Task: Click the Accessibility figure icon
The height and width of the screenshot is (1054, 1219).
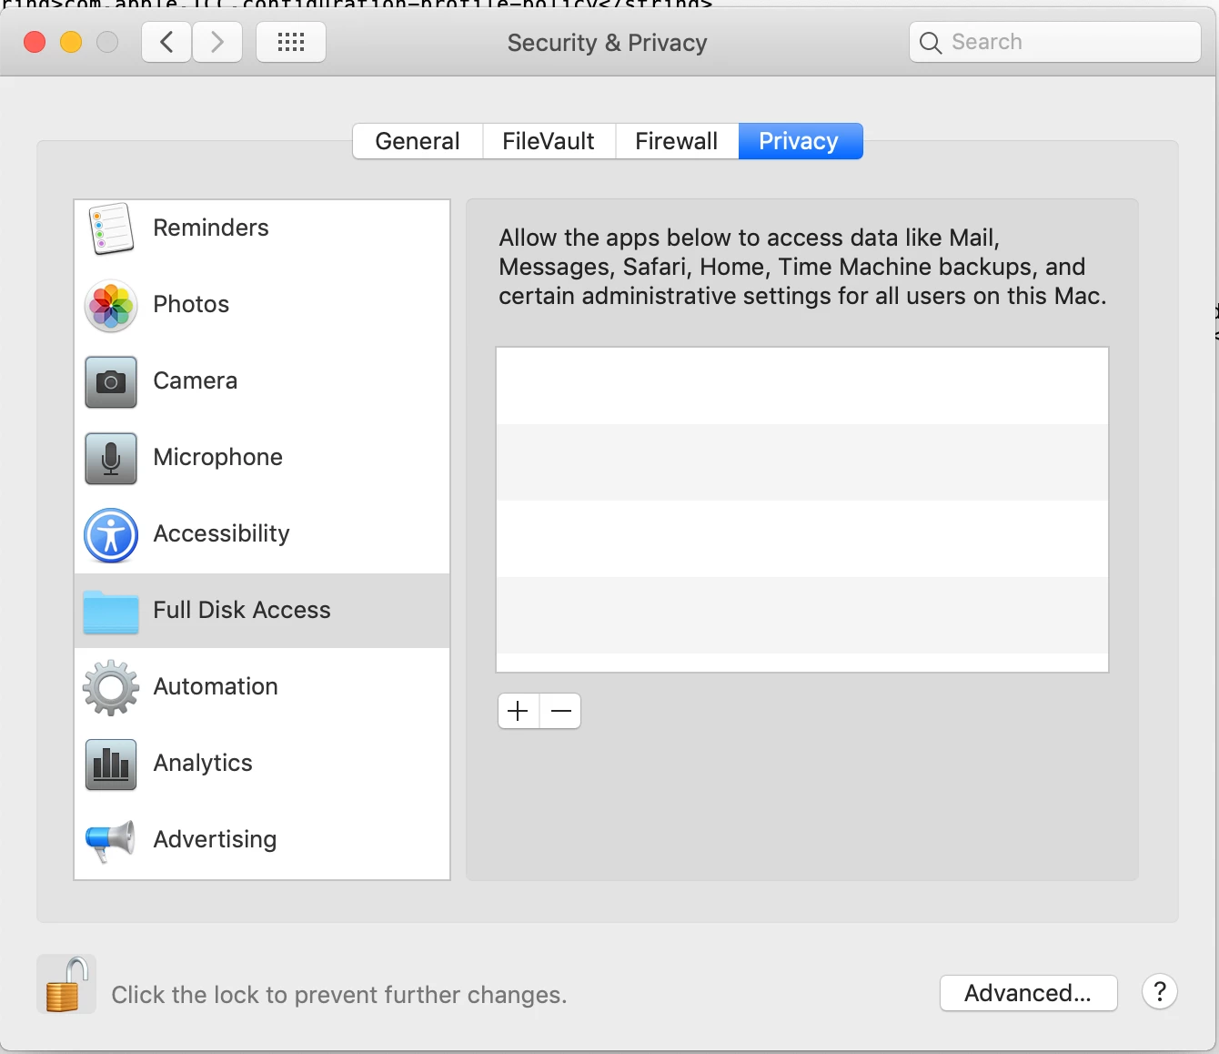Action: [111, 535]
